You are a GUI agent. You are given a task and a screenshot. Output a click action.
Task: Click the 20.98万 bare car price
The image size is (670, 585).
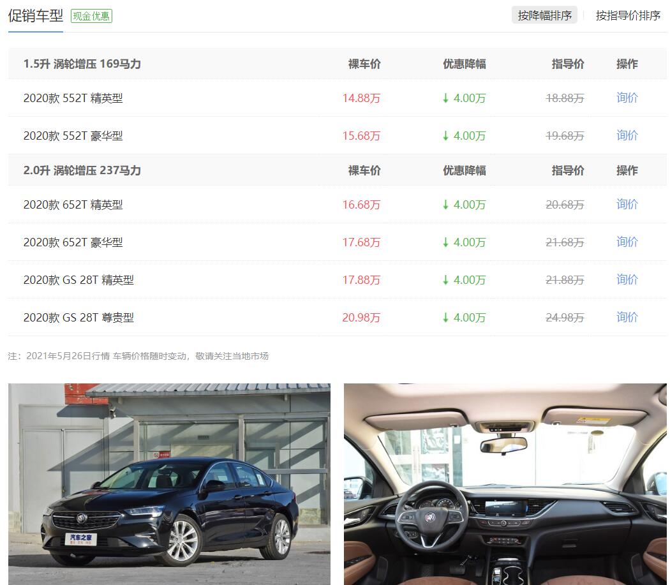coord(361,318)
